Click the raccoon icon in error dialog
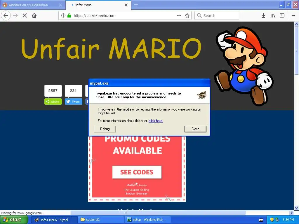Viewport: 299px width, 224px height. coord(202,95)
